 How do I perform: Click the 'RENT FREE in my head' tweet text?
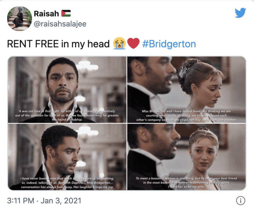pos(58,44)
